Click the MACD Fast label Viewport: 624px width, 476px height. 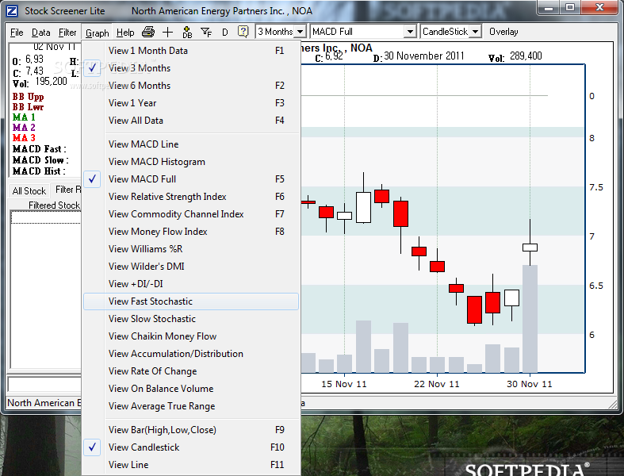40,149
